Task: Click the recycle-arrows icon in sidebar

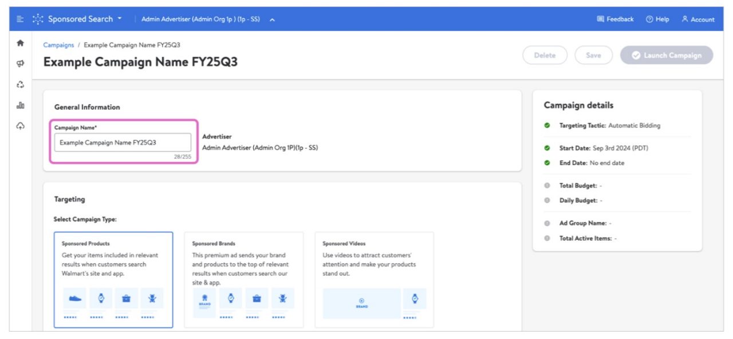Action: (x=21, y=84)
